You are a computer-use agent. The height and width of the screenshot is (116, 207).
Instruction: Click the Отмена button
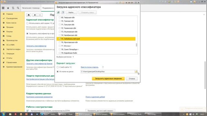(x=132, y=79)
